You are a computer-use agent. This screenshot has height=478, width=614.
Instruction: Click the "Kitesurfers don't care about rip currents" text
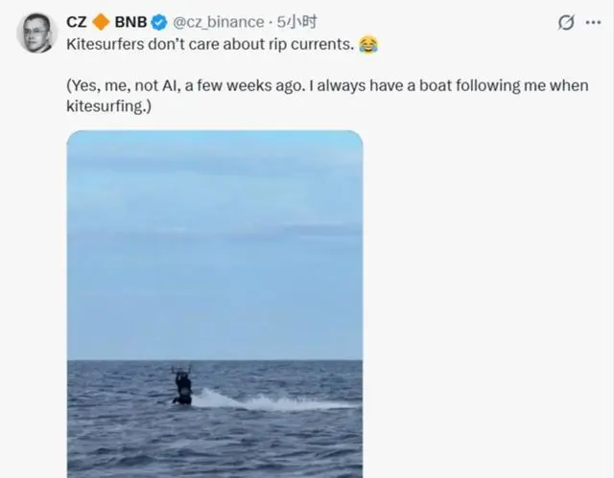click(x=210, y=44)
